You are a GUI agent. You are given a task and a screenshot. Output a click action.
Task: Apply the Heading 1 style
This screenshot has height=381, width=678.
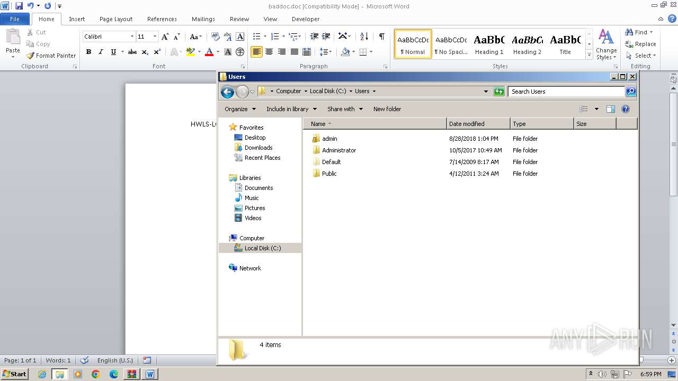[489, 44]
